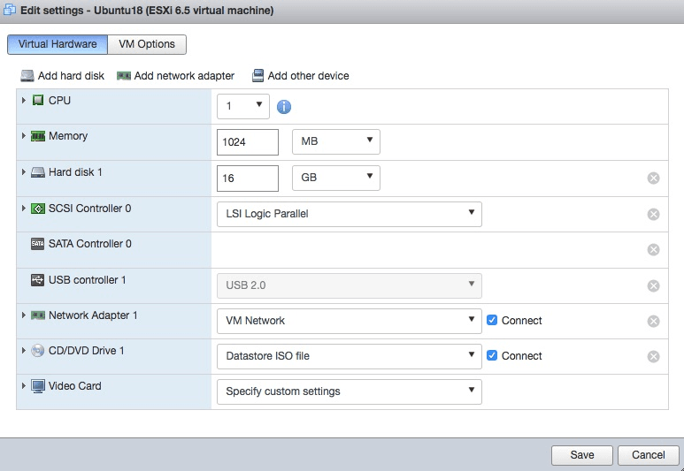
Task: Toggle Network Adapter 1 Connect checkbox
Action: pyautogui.click(x=493, y=320)
